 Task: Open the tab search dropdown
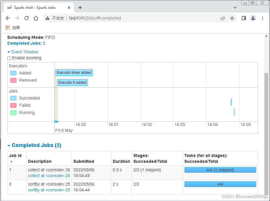pos(235,8)
